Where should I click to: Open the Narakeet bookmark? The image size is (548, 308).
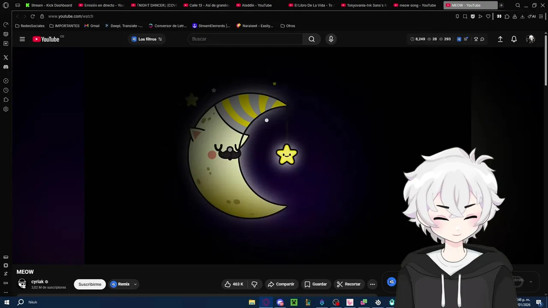click(x=255, y=26)
